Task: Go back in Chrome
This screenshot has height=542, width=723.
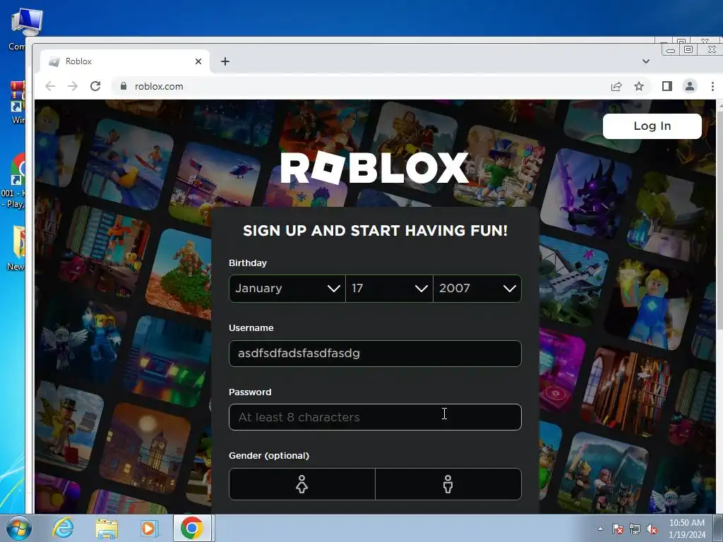Action: 50,86
